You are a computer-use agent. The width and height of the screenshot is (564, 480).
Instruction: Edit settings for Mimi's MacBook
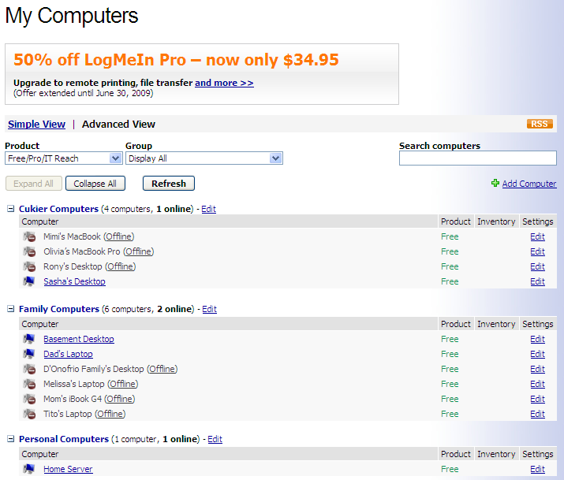click(x=538, y=236)
